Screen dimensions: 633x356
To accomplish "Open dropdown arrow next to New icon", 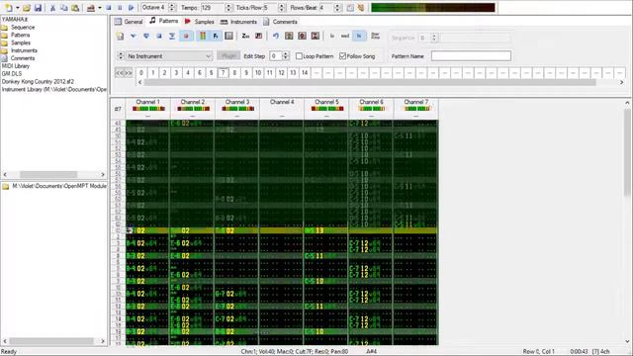I will [18, 8].
